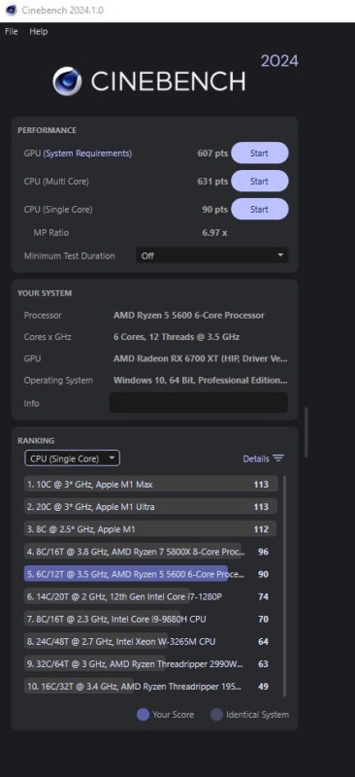Start the CPU Multi Core test
Viewport: 355px width, 777px height.
pyautogui.click(x=259, y=182)
